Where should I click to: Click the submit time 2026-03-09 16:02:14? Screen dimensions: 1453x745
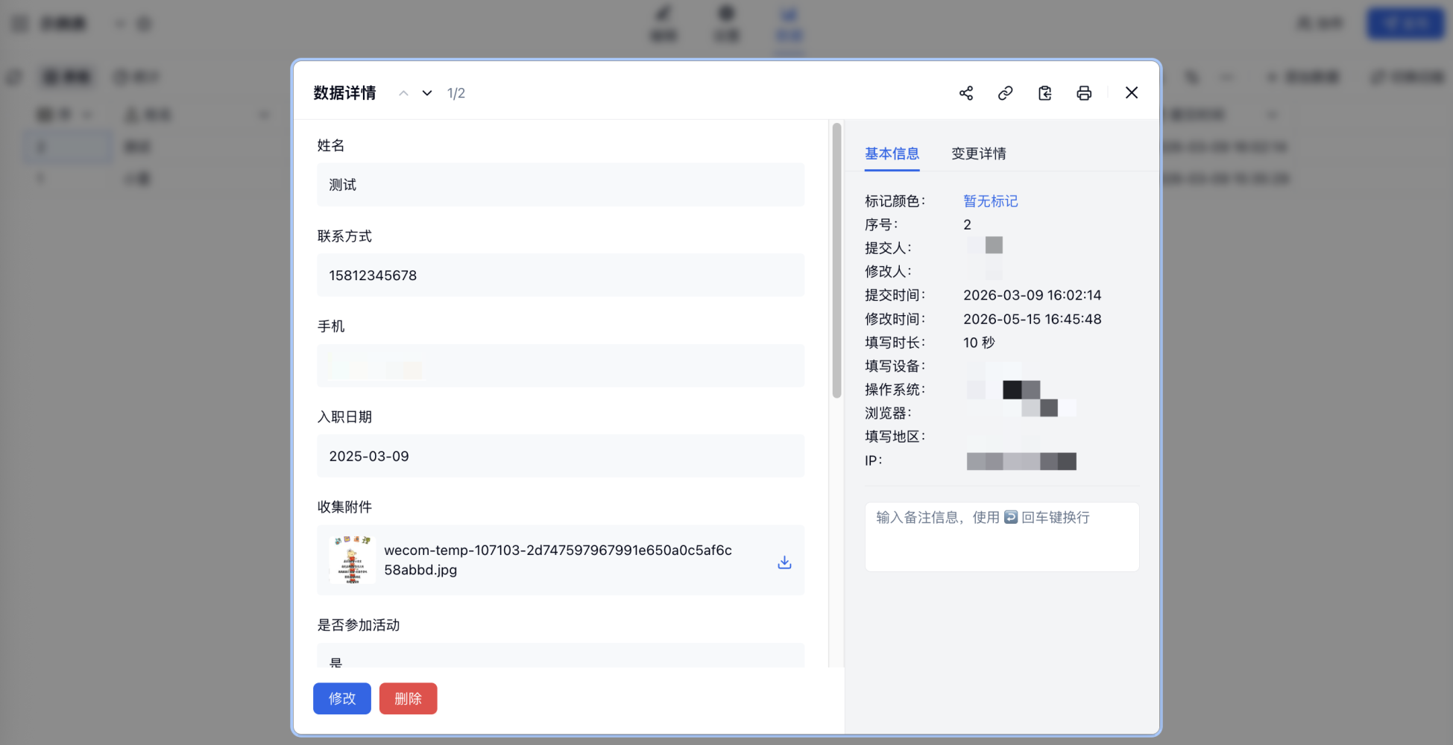(x=1032, y=295)
